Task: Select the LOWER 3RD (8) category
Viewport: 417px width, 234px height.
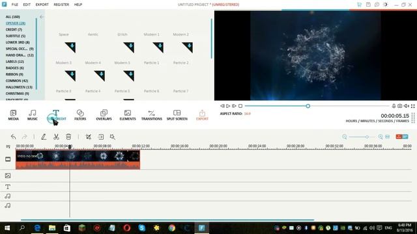Action: [18, 42]
